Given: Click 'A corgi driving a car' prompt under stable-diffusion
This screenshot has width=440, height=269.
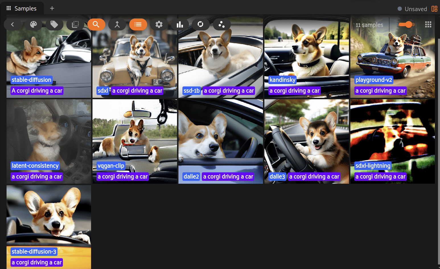Looking at the screenshot, I should click(37, 91).
